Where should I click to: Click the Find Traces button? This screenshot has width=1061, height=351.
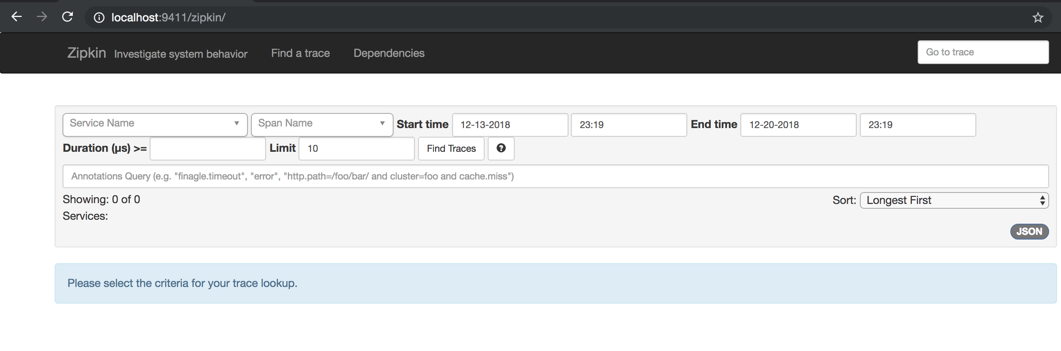pyautogui.click(x=451, y=148)
